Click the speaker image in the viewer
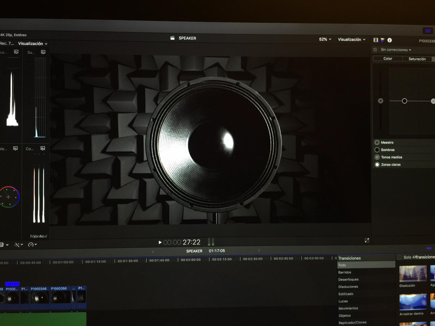 pyautogui.click(x=210, y=140)
